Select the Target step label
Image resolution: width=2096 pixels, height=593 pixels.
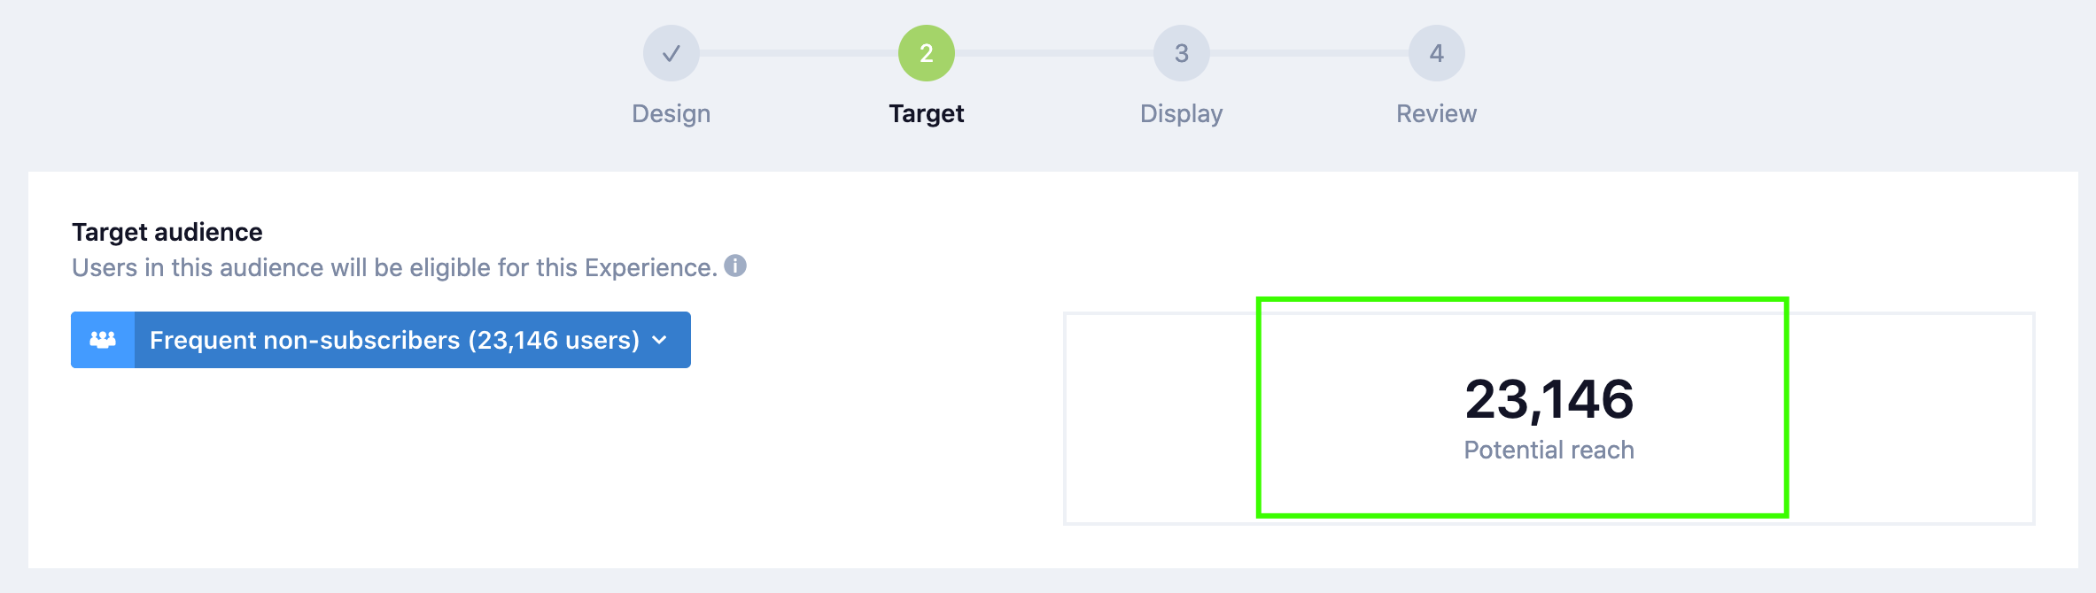[x=926, y=113]
